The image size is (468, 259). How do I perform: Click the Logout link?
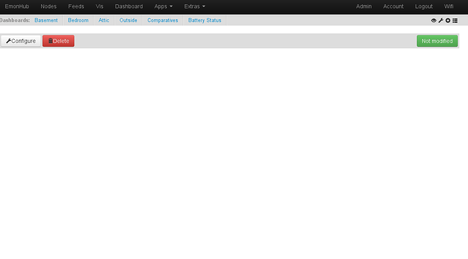[x=424, y=6]
